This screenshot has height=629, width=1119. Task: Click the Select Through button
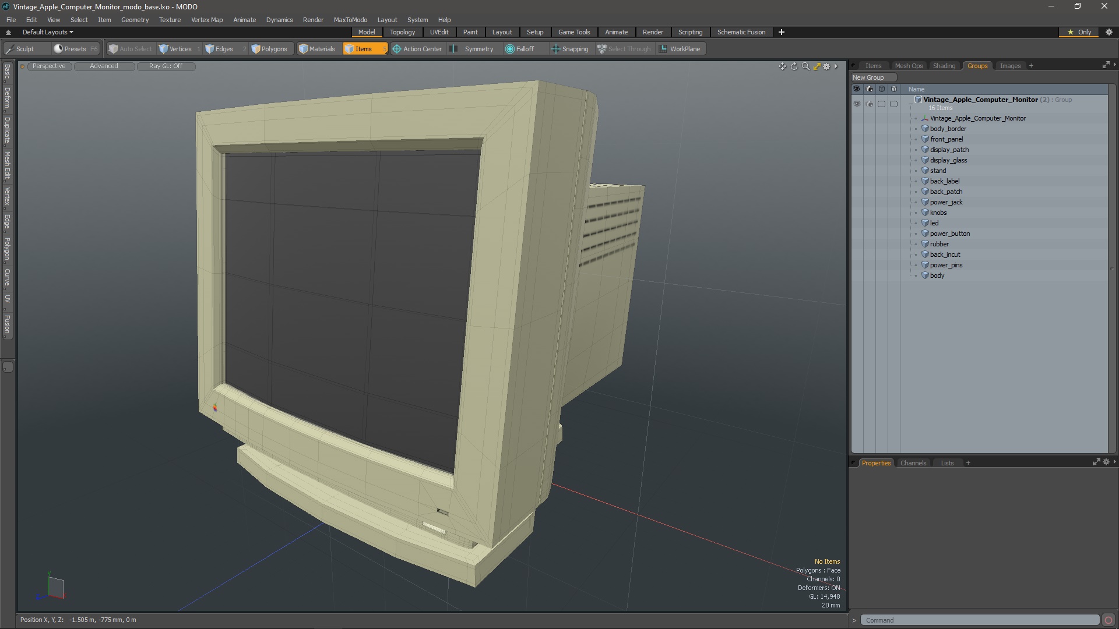624,49
